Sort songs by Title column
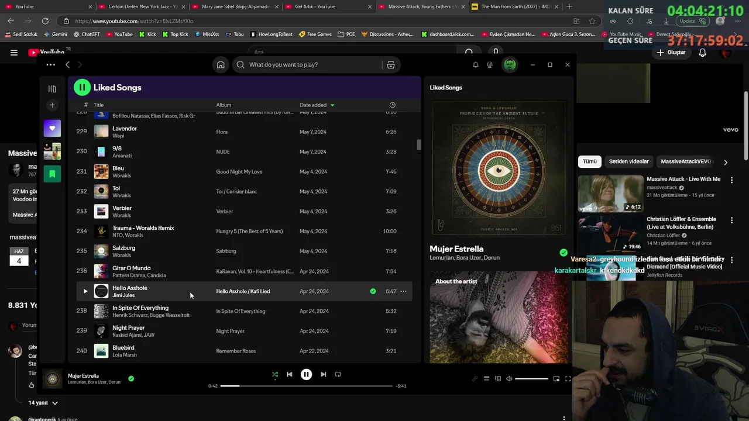 98,105
